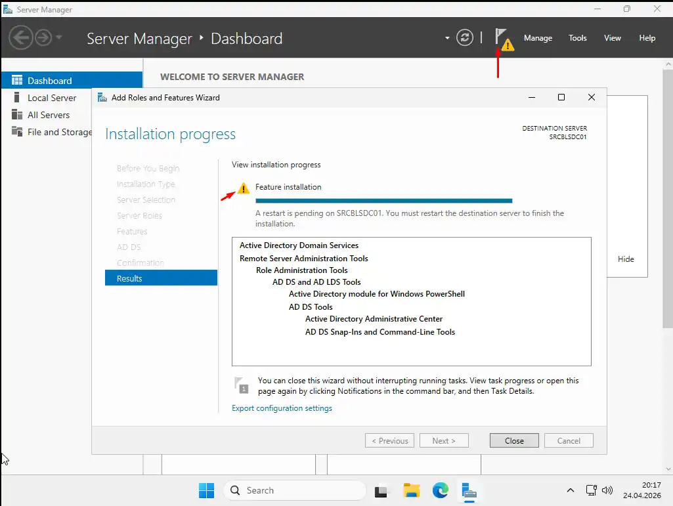The image size is (673, 506).
Task: Open File Explorer from taskbar
Action: coord(411,490)
